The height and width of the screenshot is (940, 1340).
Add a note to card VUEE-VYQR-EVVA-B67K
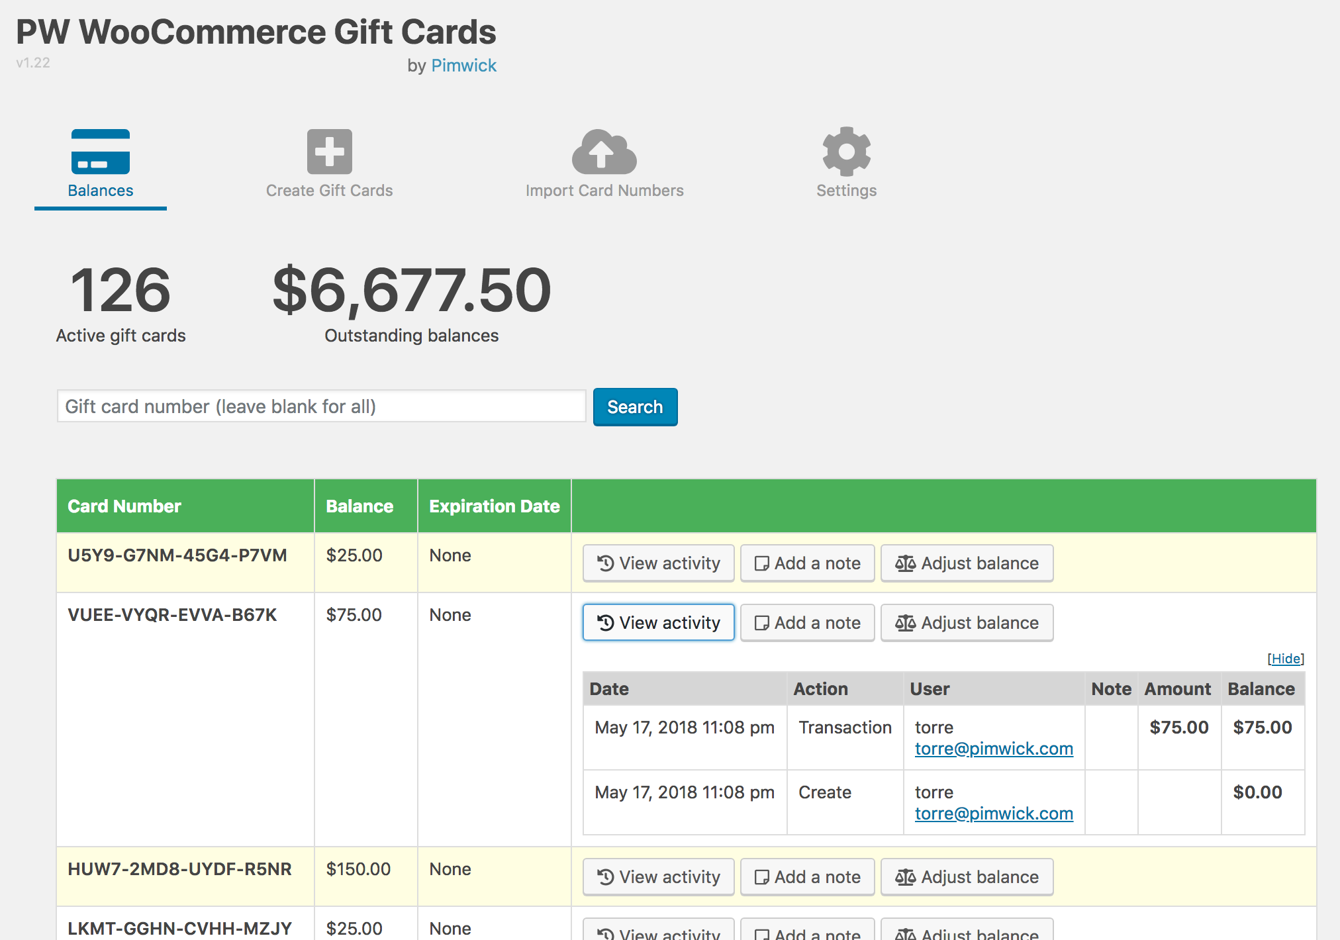pos(807,623)
